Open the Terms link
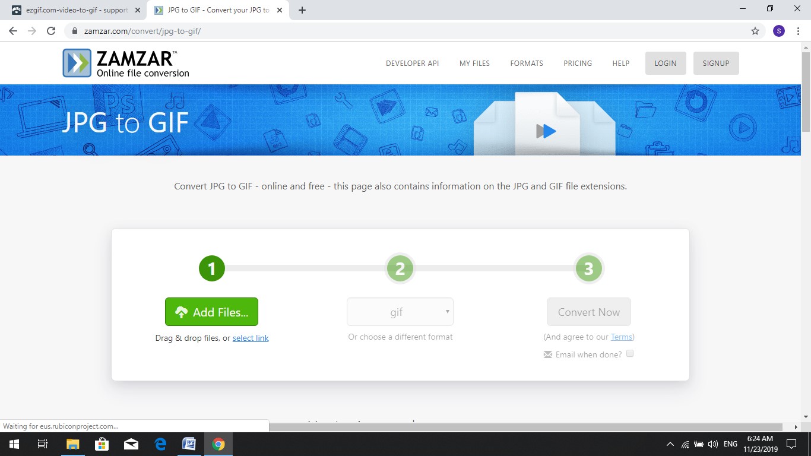The width and height of the screenshot is (811, 456). click(x=621, y=337)
